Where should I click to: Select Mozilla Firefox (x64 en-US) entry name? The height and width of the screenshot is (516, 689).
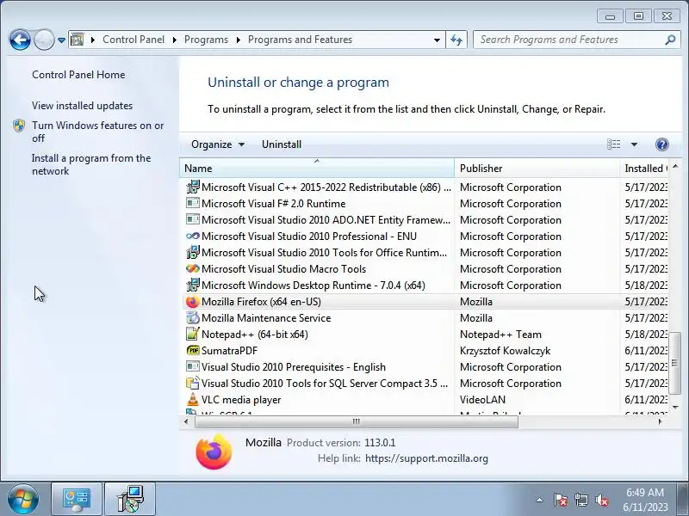click(261, 302)
